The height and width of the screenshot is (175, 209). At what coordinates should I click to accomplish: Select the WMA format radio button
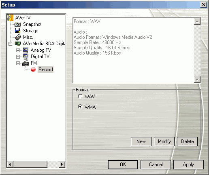80,107
